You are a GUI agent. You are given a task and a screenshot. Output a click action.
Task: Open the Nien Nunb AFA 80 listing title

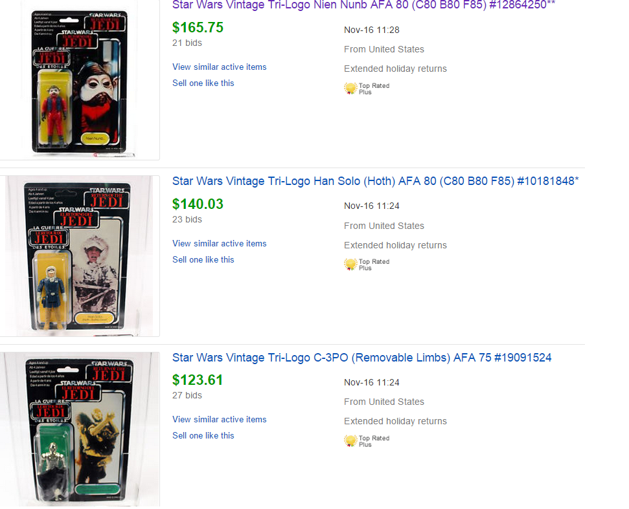coord(363,5)
